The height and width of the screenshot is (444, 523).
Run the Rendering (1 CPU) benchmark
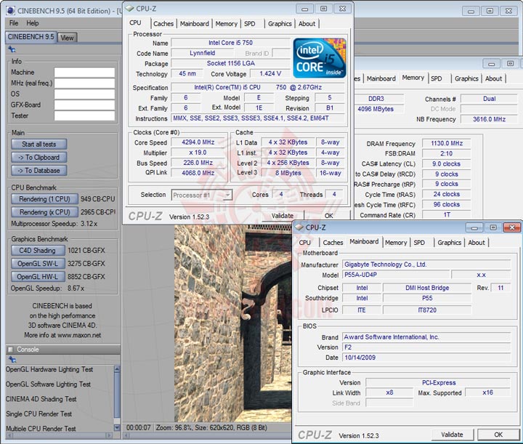pyautogui.click(x=45, y=199)
